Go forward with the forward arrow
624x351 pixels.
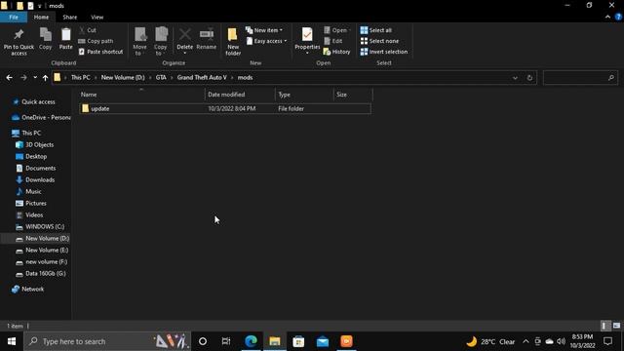point(23,78)
